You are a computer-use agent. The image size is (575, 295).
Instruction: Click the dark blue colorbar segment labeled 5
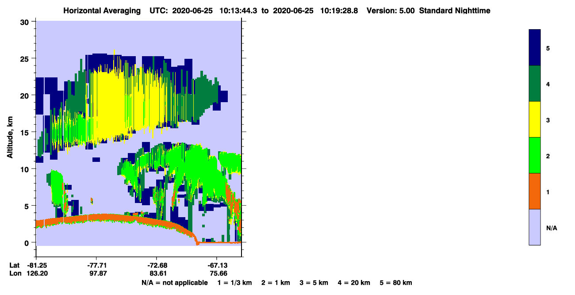tap(535, 48)
